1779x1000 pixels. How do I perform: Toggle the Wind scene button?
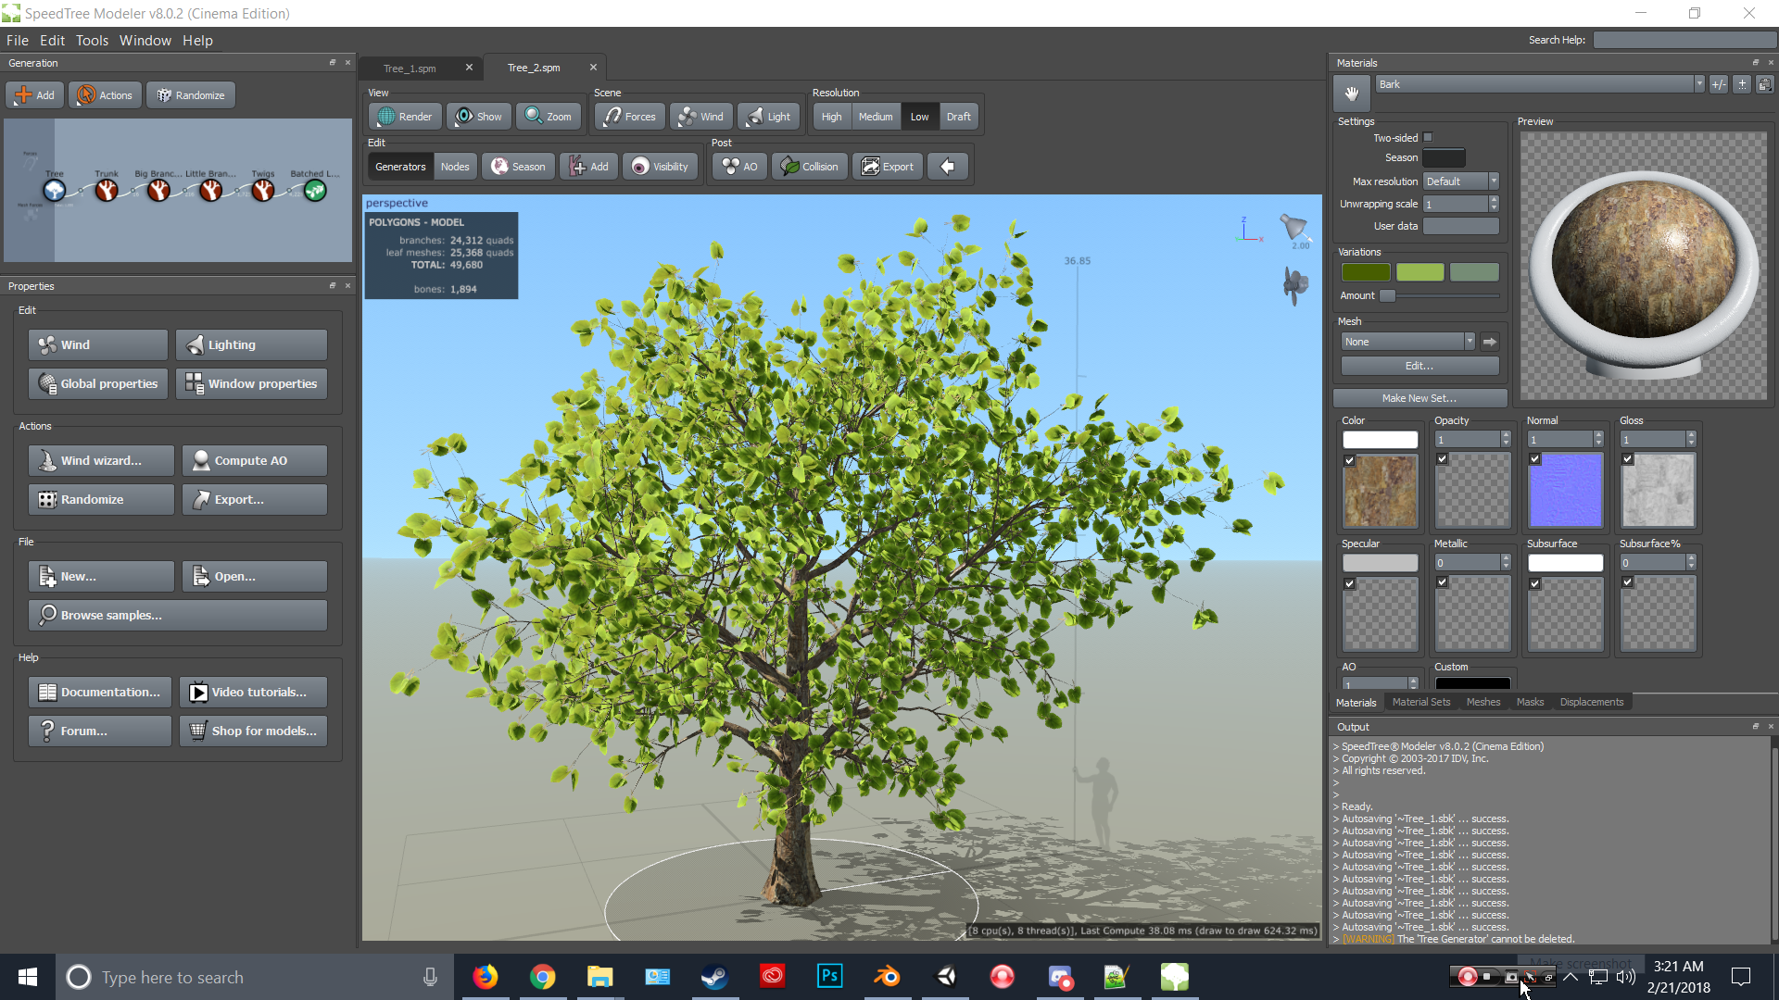point(701,117)
